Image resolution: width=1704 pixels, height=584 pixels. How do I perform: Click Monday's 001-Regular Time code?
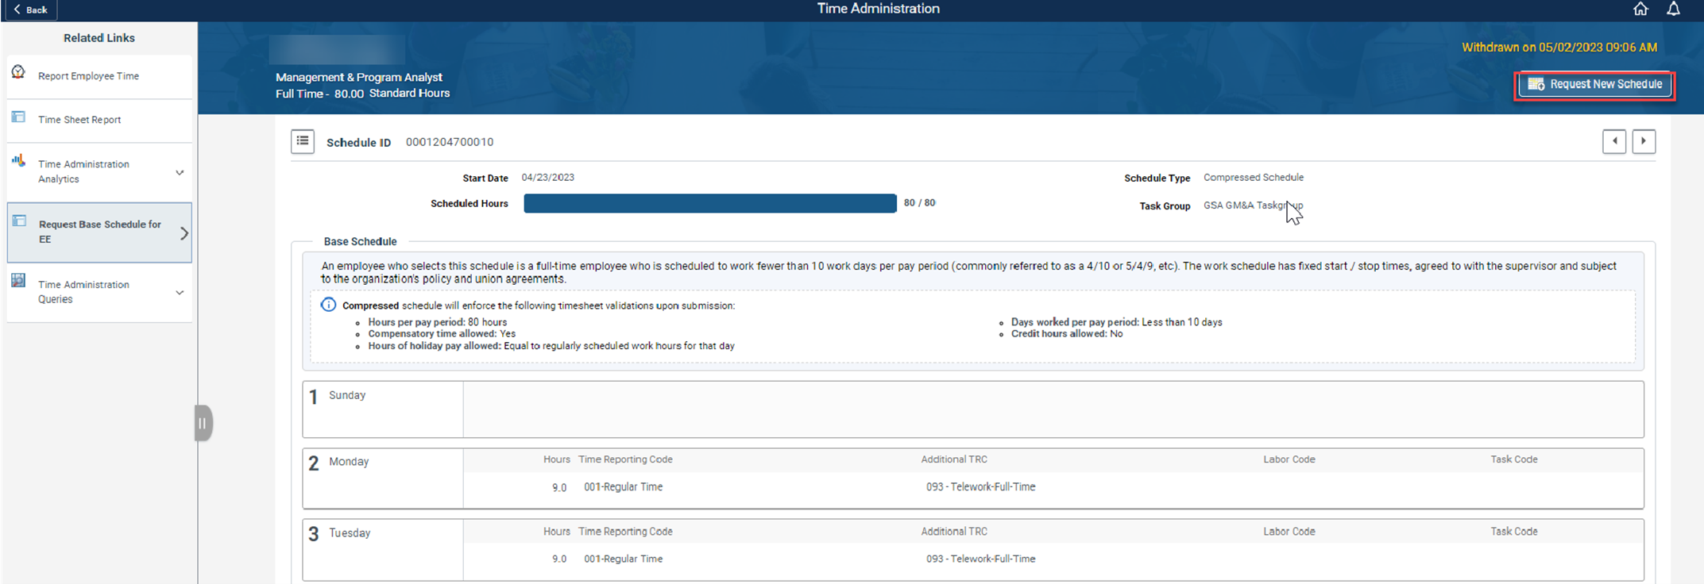(623, 487)
